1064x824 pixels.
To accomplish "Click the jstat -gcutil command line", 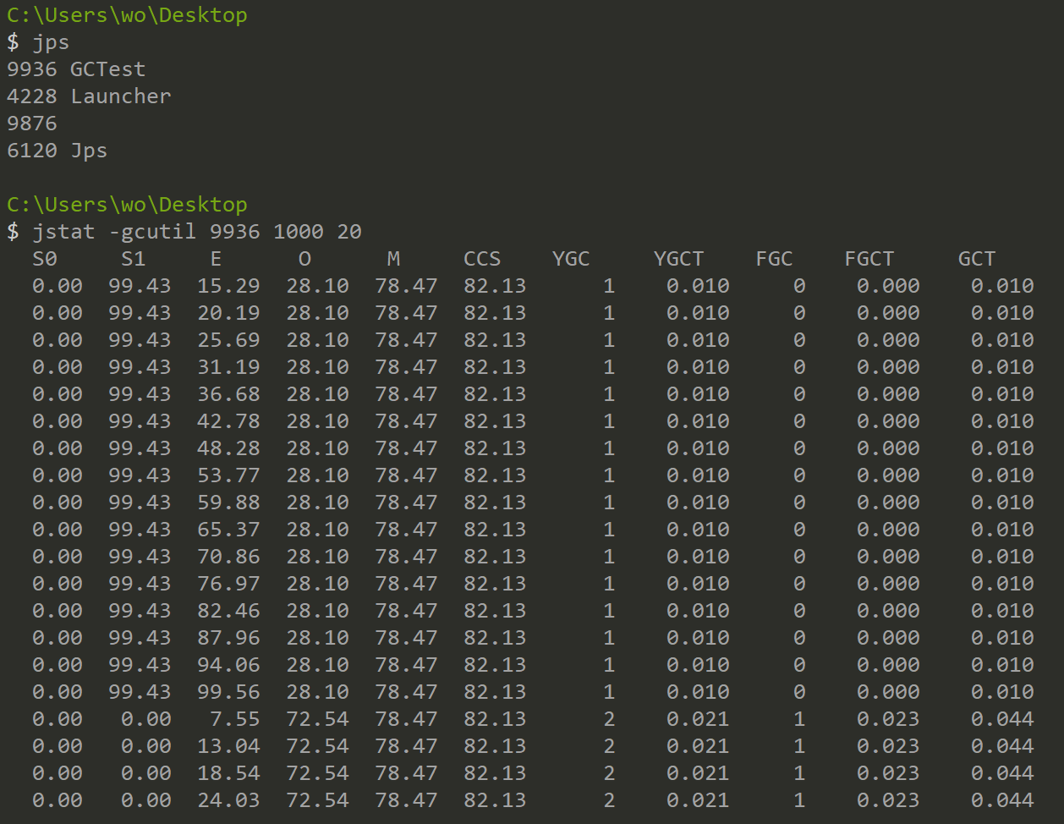I will (x=196, y=232).
